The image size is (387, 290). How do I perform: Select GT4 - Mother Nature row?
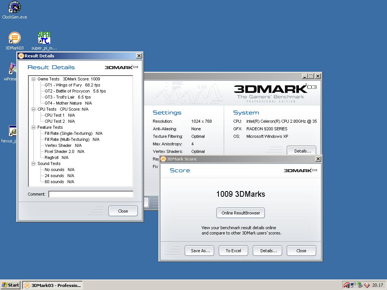(x=68, y=103)
